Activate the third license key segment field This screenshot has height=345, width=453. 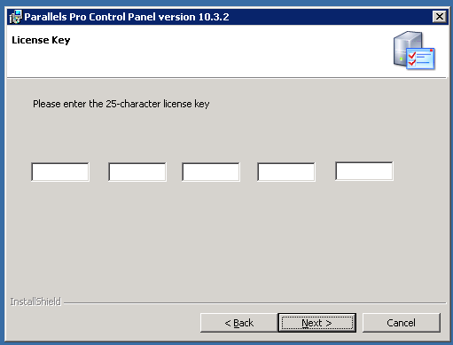tap(211, 172)
